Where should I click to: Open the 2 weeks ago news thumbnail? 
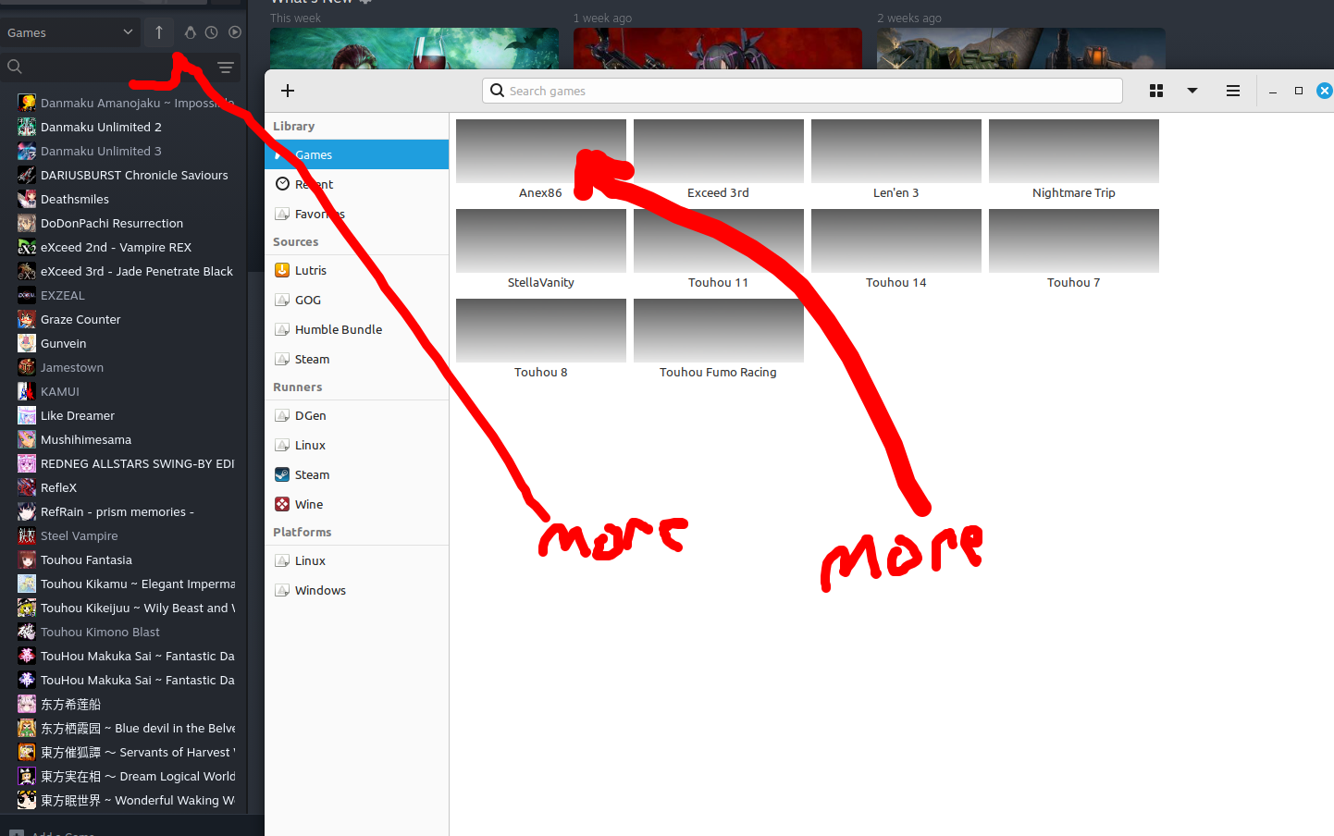1021,48
